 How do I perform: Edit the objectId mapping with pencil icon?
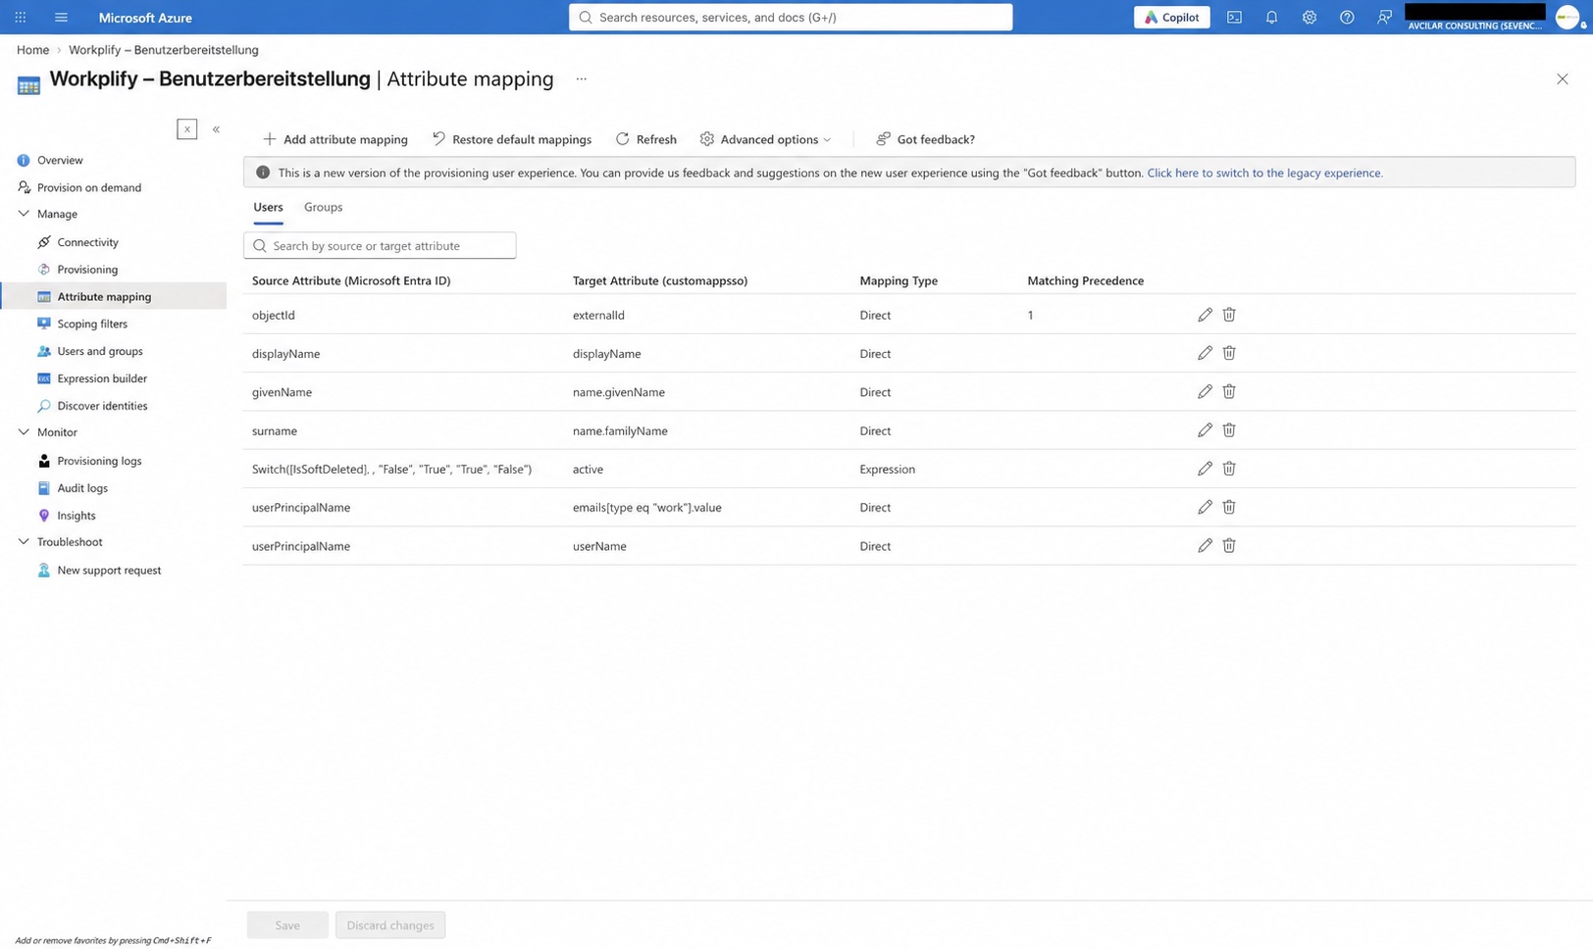coord(1205,315)
